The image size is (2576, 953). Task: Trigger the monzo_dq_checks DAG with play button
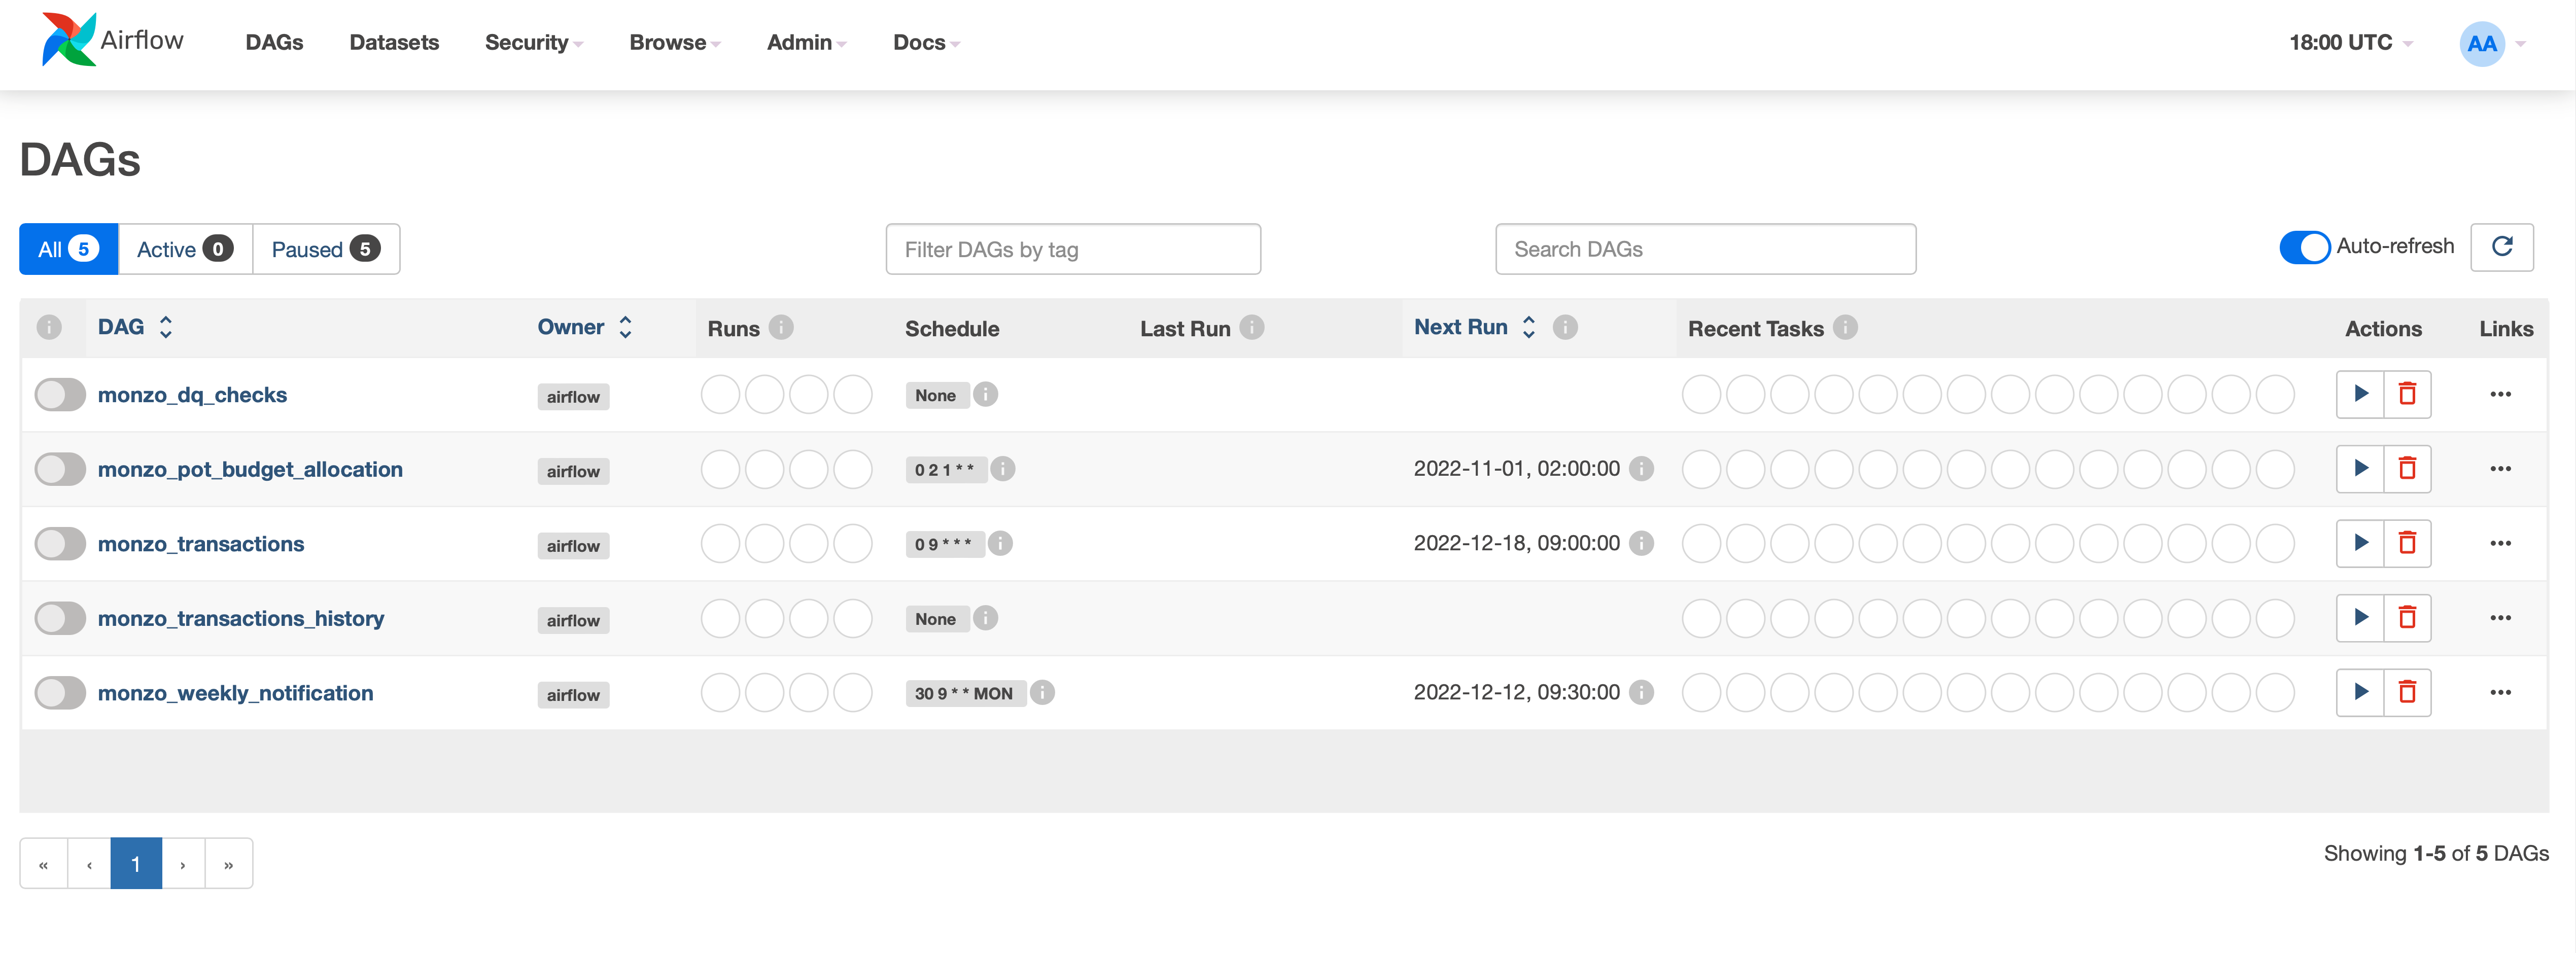[x=2360, y=394]
